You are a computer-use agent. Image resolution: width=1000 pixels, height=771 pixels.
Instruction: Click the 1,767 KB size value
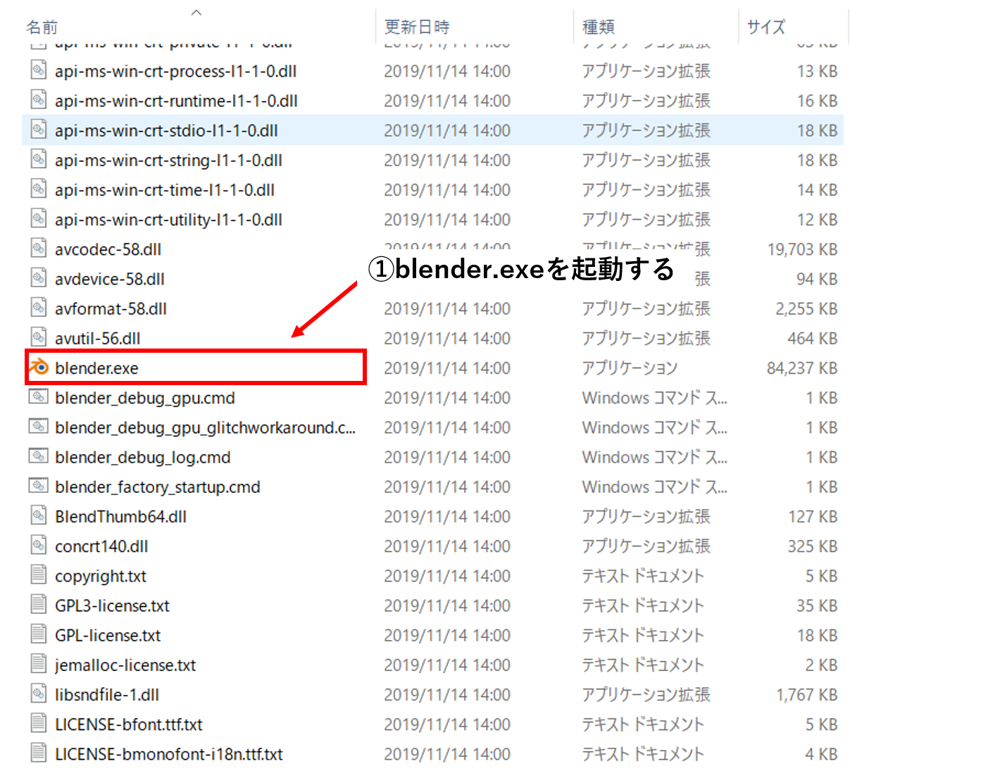[x=807, y=694]
